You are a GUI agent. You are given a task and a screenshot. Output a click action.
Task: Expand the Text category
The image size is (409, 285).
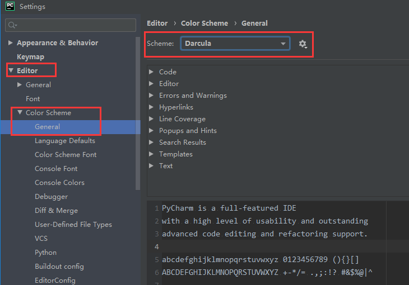tap(151, 165)
